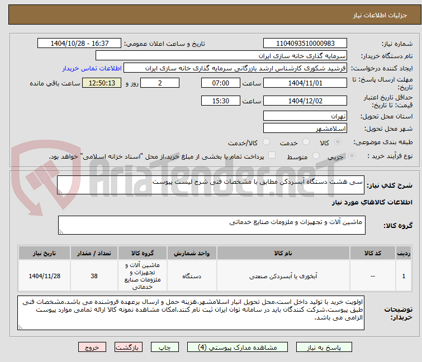Screen dimensions: 422x362
Task: Click the کد کالا column header
Action: coord(373,253)
